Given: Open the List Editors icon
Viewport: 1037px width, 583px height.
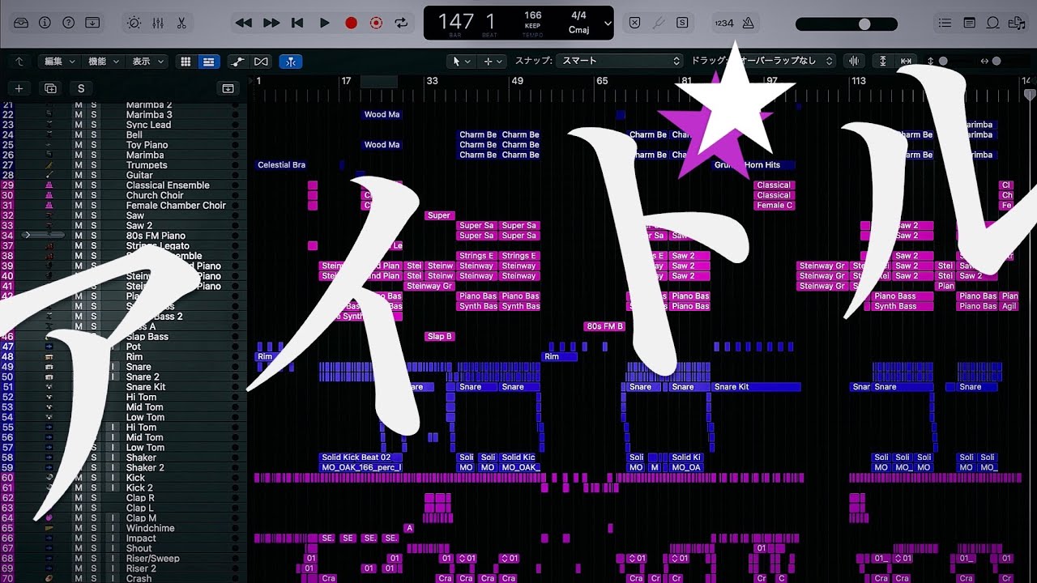Looking at the screenshot, I should pyautogui.click(x=945, y=23).
